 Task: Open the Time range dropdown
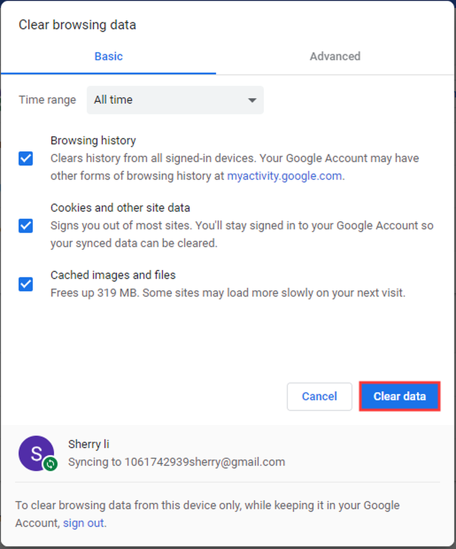[x=175, y=100]
